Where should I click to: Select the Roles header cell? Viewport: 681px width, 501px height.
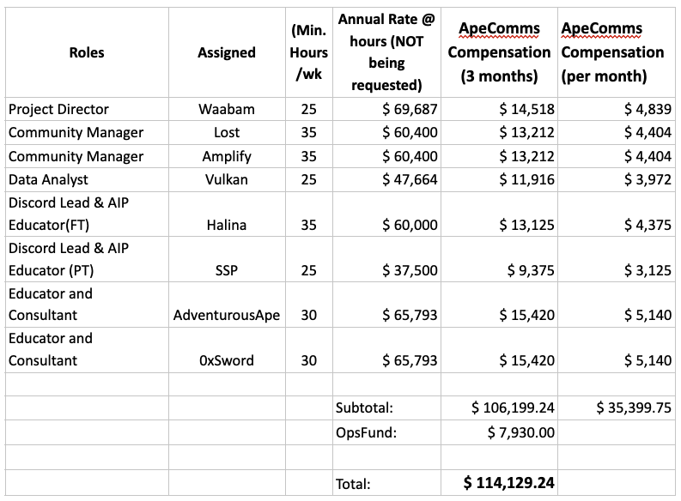87,52
